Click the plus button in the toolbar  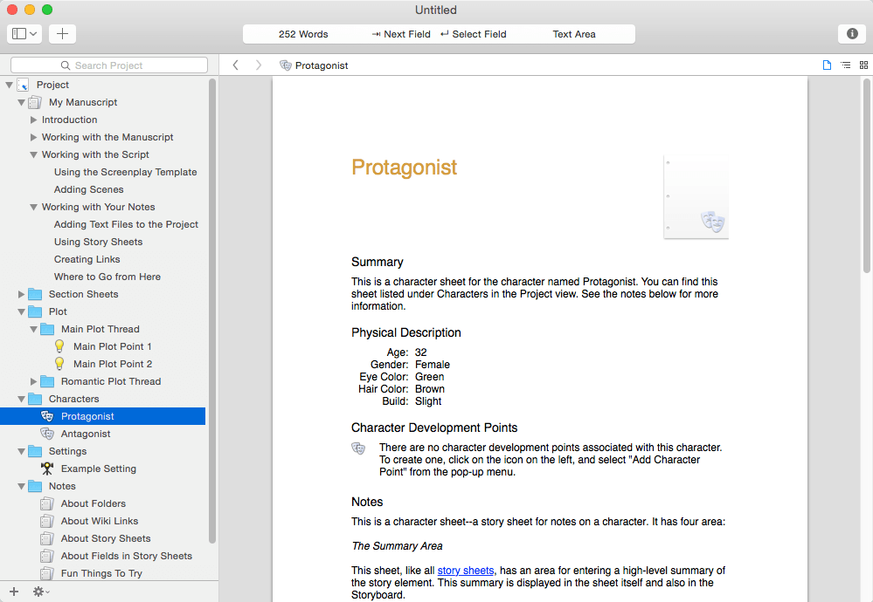click(x=62, y=34)
